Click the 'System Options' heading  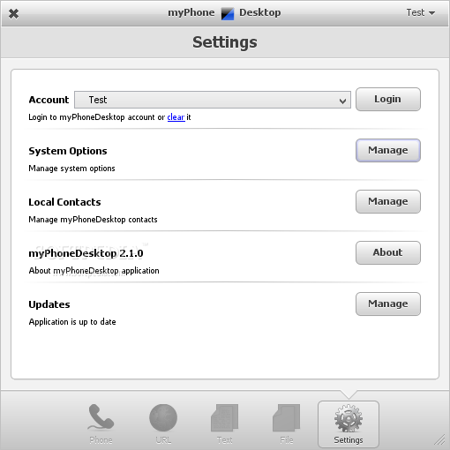[x=68, y=151]
